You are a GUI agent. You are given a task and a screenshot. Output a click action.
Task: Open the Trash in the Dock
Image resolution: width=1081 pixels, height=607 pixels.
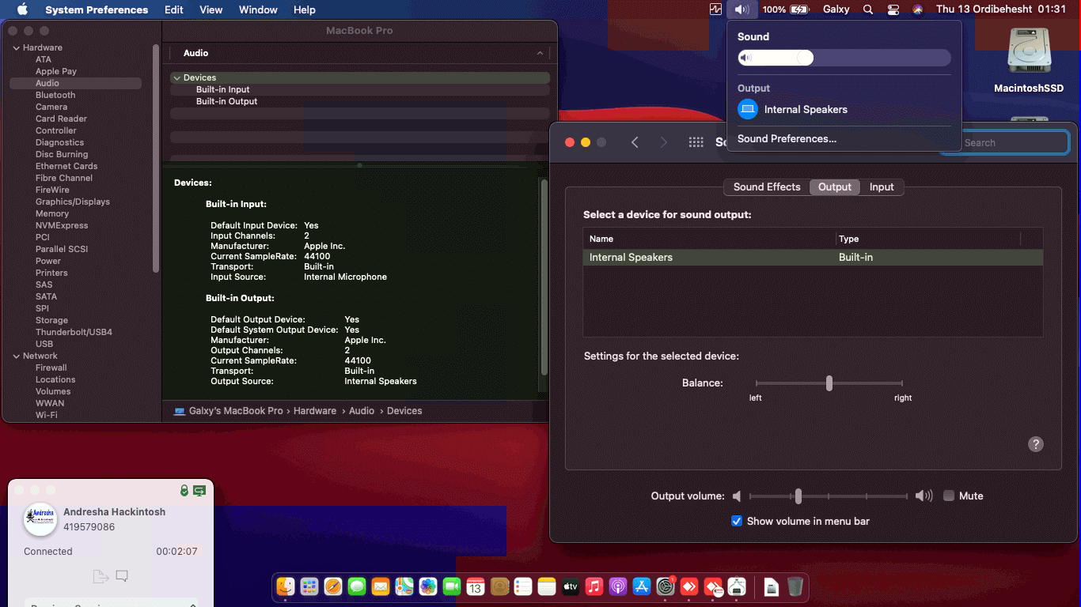point(795,586)
